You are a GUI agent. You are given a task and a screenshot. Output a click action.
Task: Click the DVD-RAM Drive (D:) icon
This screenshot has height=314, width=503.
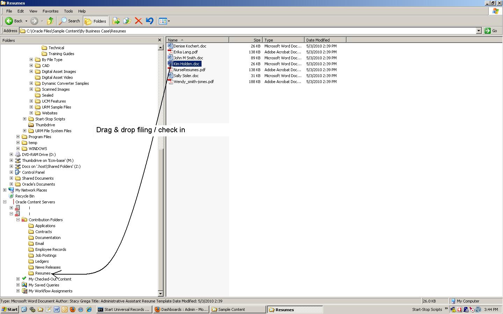(x=18, y=154)
